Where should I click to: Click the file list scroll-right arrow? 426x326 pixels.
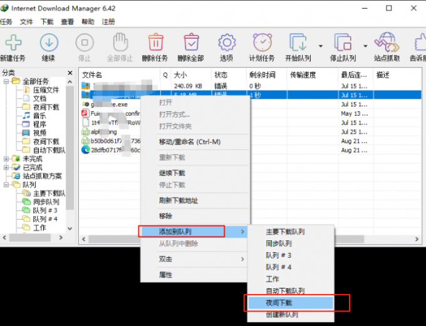pos(417,239)
